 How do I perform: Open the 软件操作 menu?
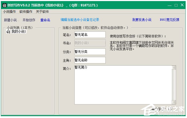tap(26, 12)
